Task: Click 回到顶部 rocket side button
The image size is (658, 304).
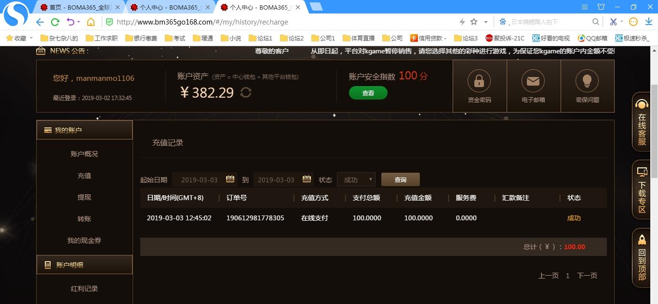Action: [642, 258]
